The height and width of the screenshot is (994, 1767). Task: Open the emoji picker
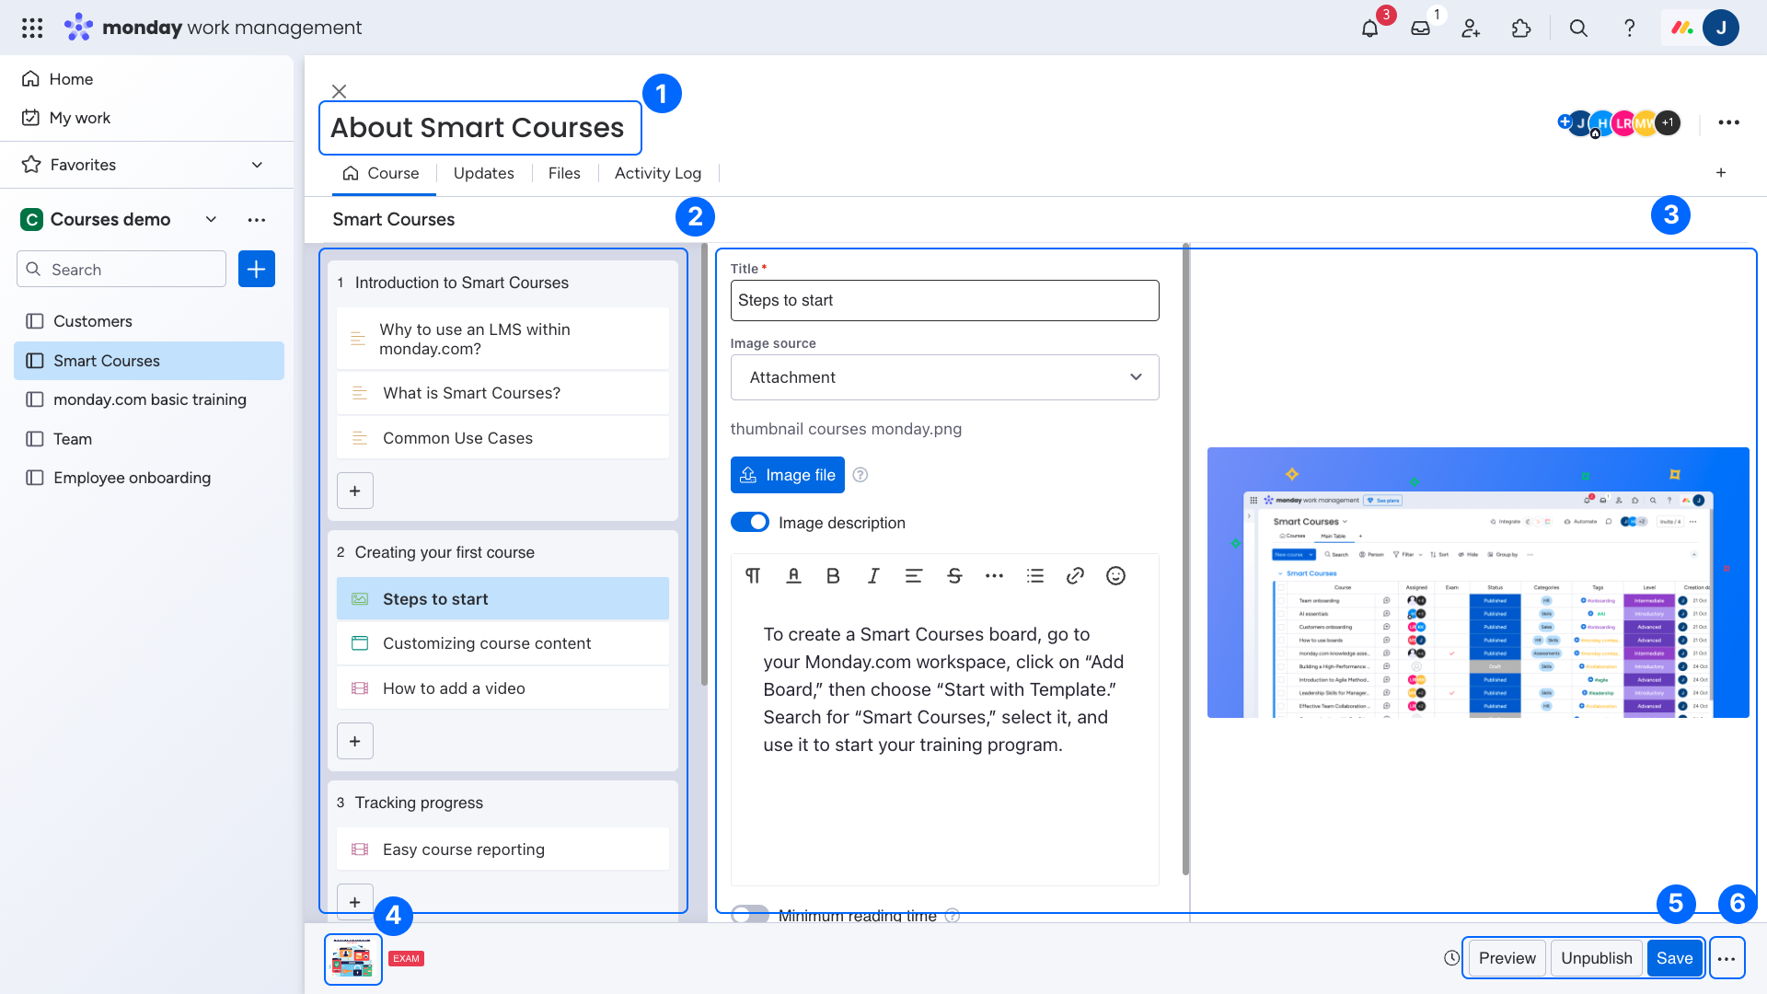tap(1115, 576)
